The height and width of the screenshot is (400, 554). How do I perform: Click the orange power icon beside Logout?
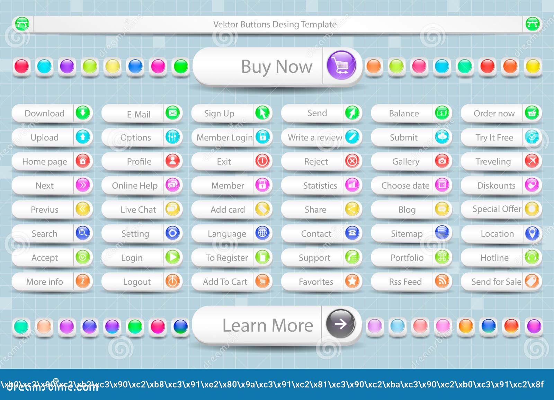coord(172,282)
